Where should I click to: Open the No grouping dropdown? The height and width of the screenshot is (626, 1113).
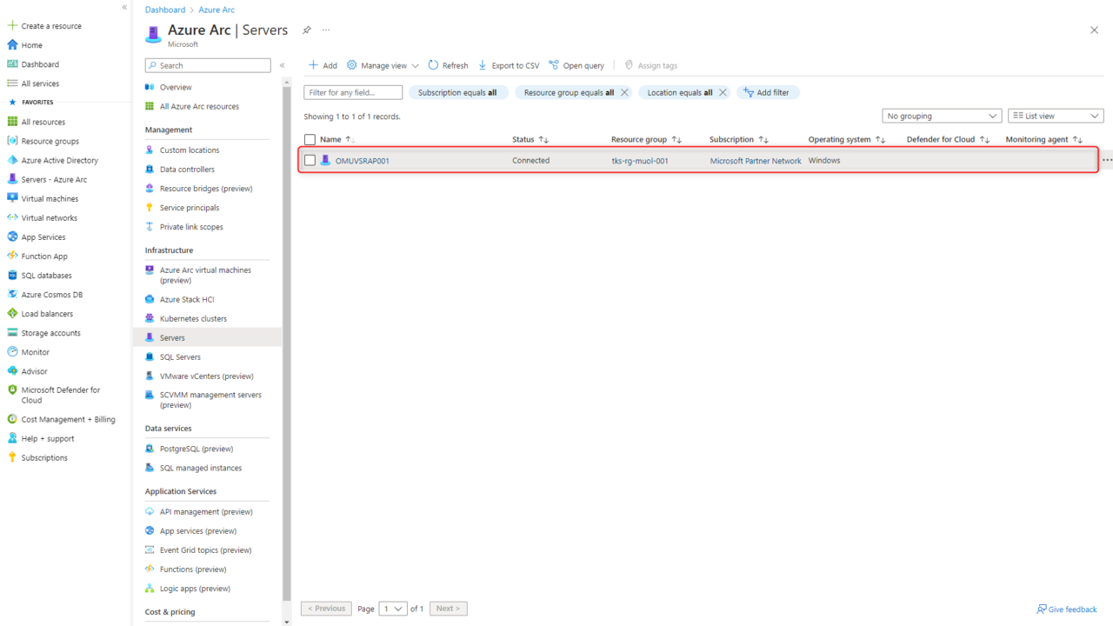point(942,116)
